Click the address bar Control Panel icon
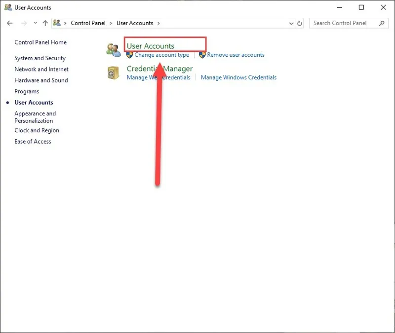 coord(57,23)
